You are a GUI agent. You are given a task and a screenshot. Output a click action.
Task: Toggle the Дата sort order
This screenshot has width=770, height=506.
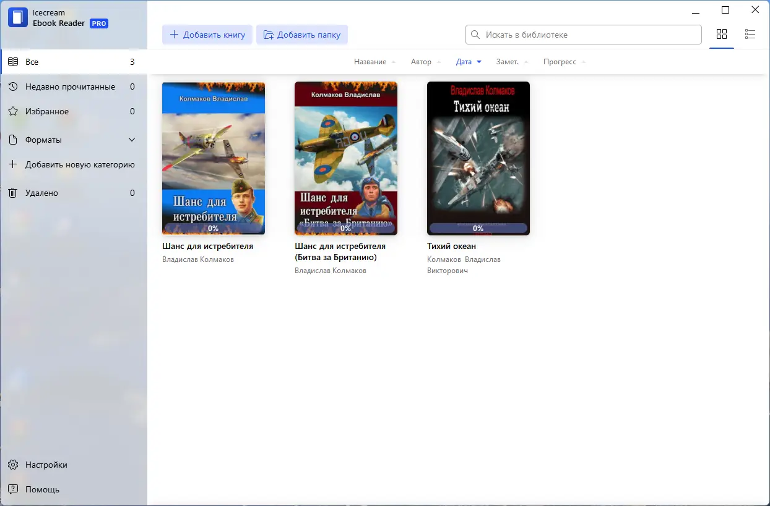pyautogui.click(x=469, y=62)
